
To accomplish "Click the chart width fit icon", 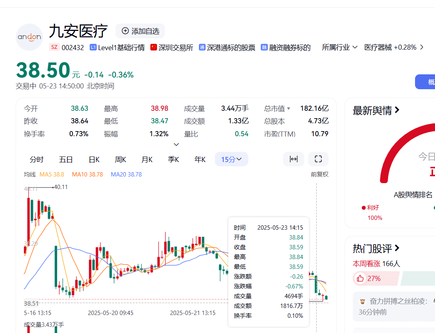I will (x=294, y=159).
